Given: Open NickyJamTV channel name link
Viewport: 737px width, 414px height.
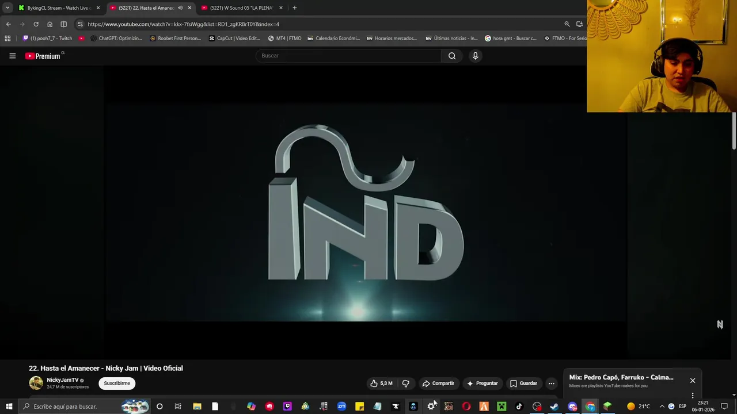Looking at the screenshot, I should coord(62,380).
